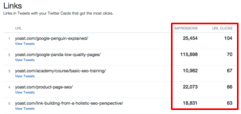
Task: View Tweets for the product-page-seo link
Action: [x=25, y=92]
